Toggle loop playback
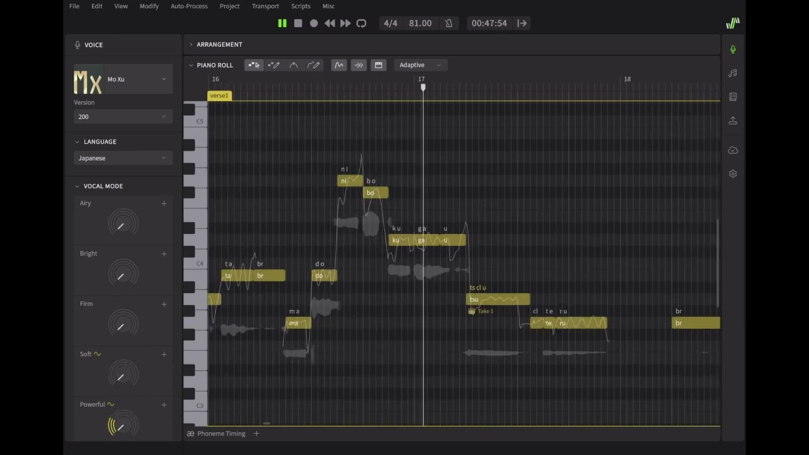The height and width of the screenshot is (455, 809). (x=361, y=23)
